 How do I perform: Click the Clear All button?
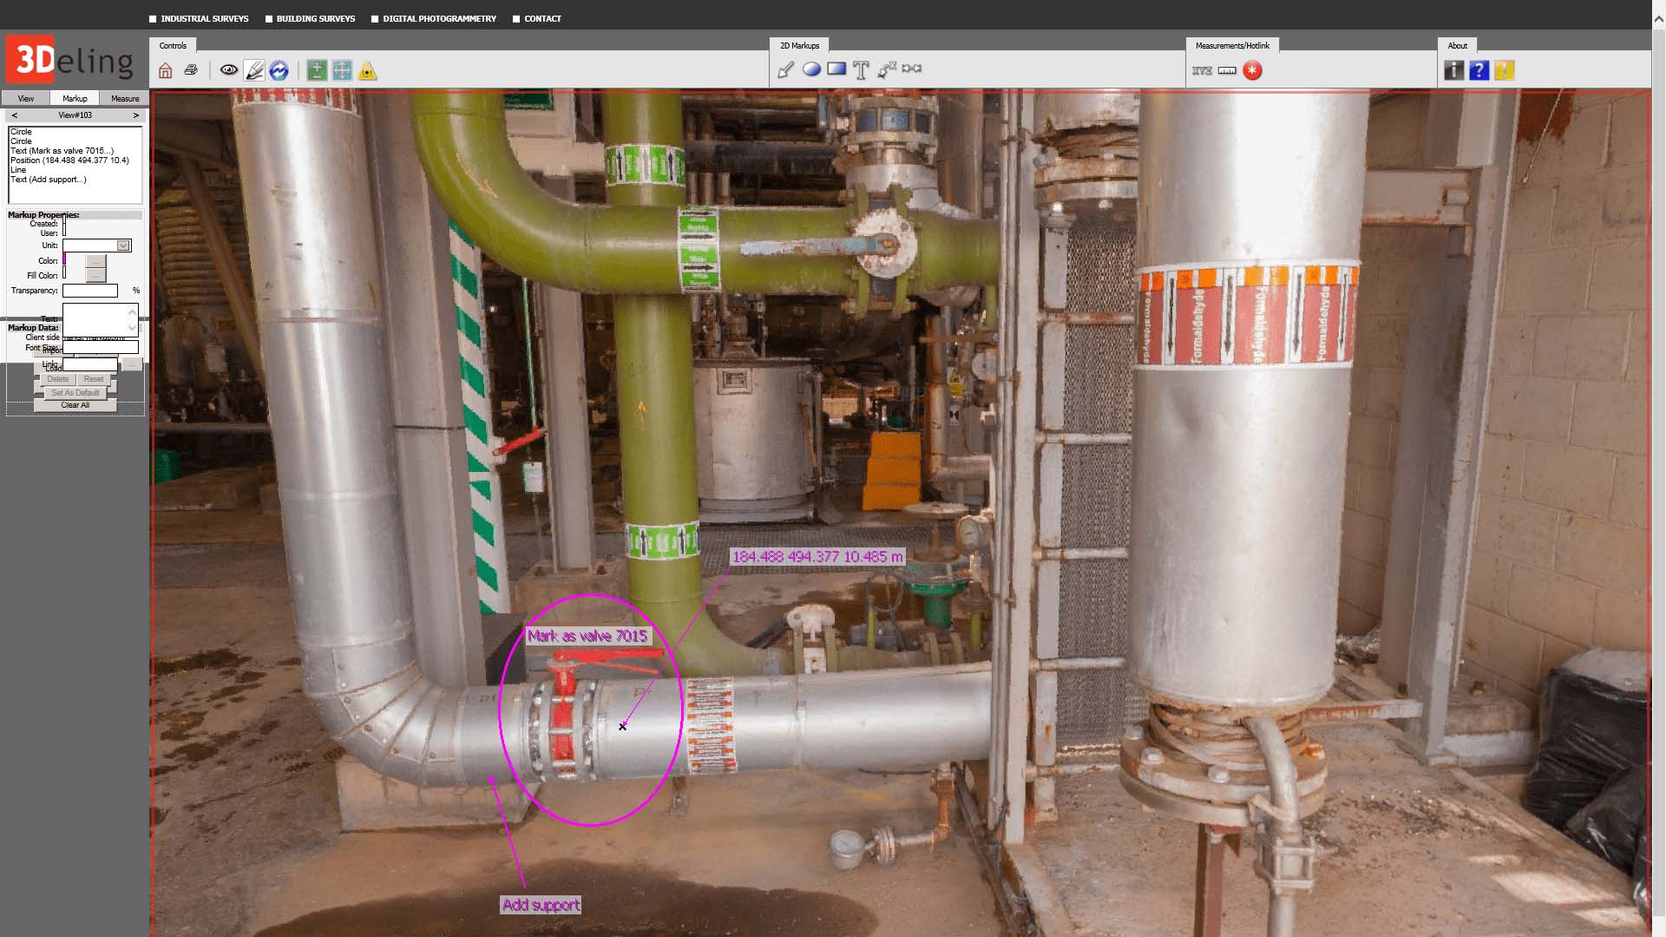click(x=75, y=405)
